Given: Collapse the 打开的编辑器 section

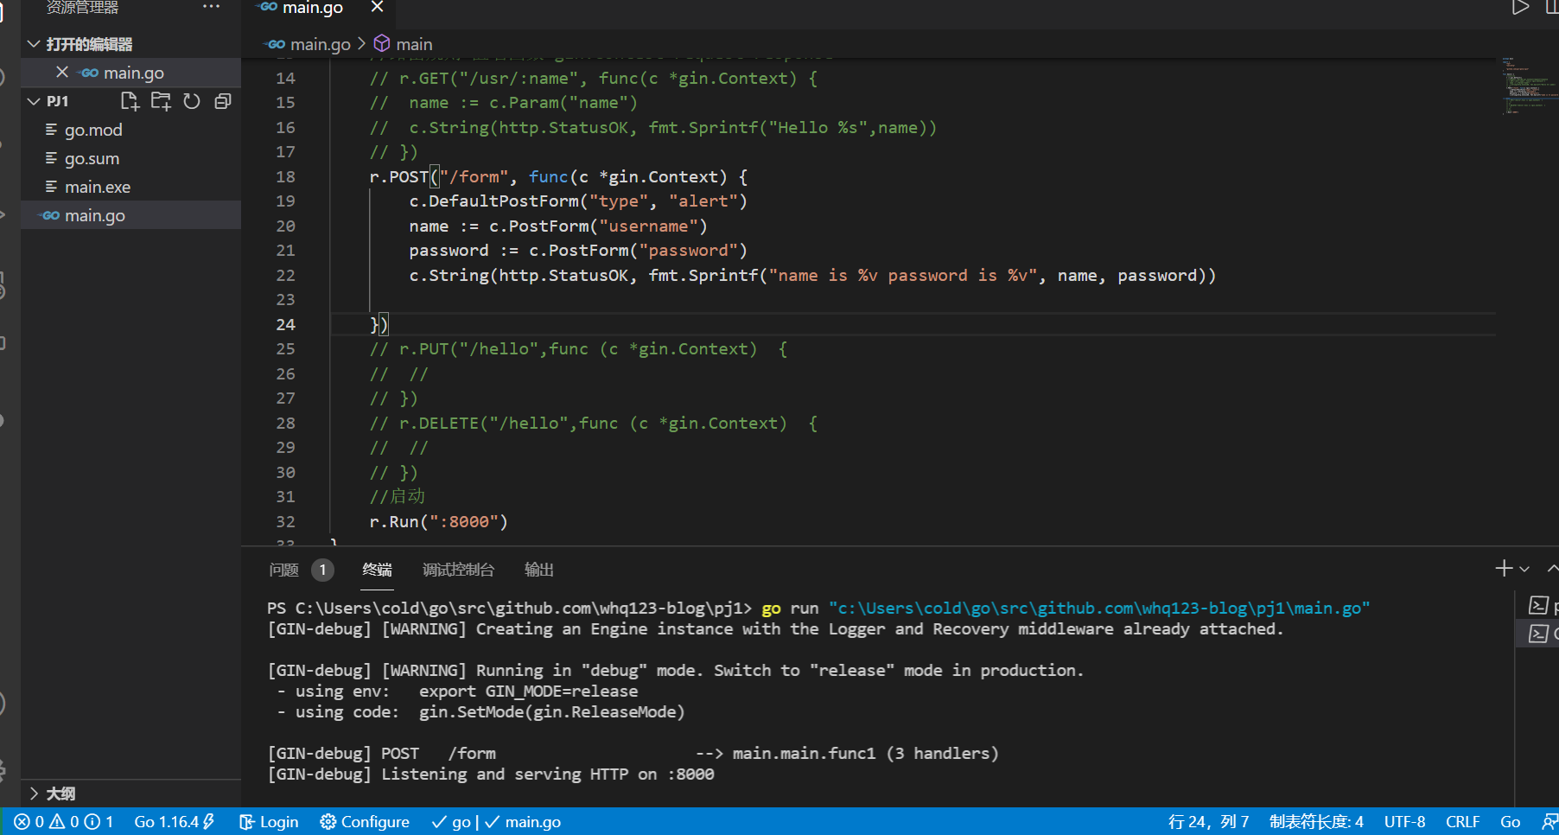Looking at the screenshot, I should 33,43.
